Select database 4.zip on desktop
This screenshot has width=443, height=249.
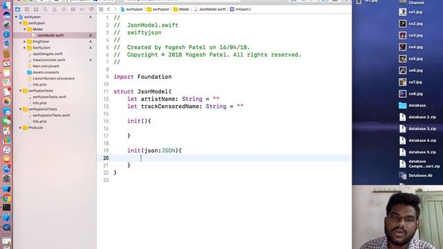pyautogui.click(x=417, y=140)
